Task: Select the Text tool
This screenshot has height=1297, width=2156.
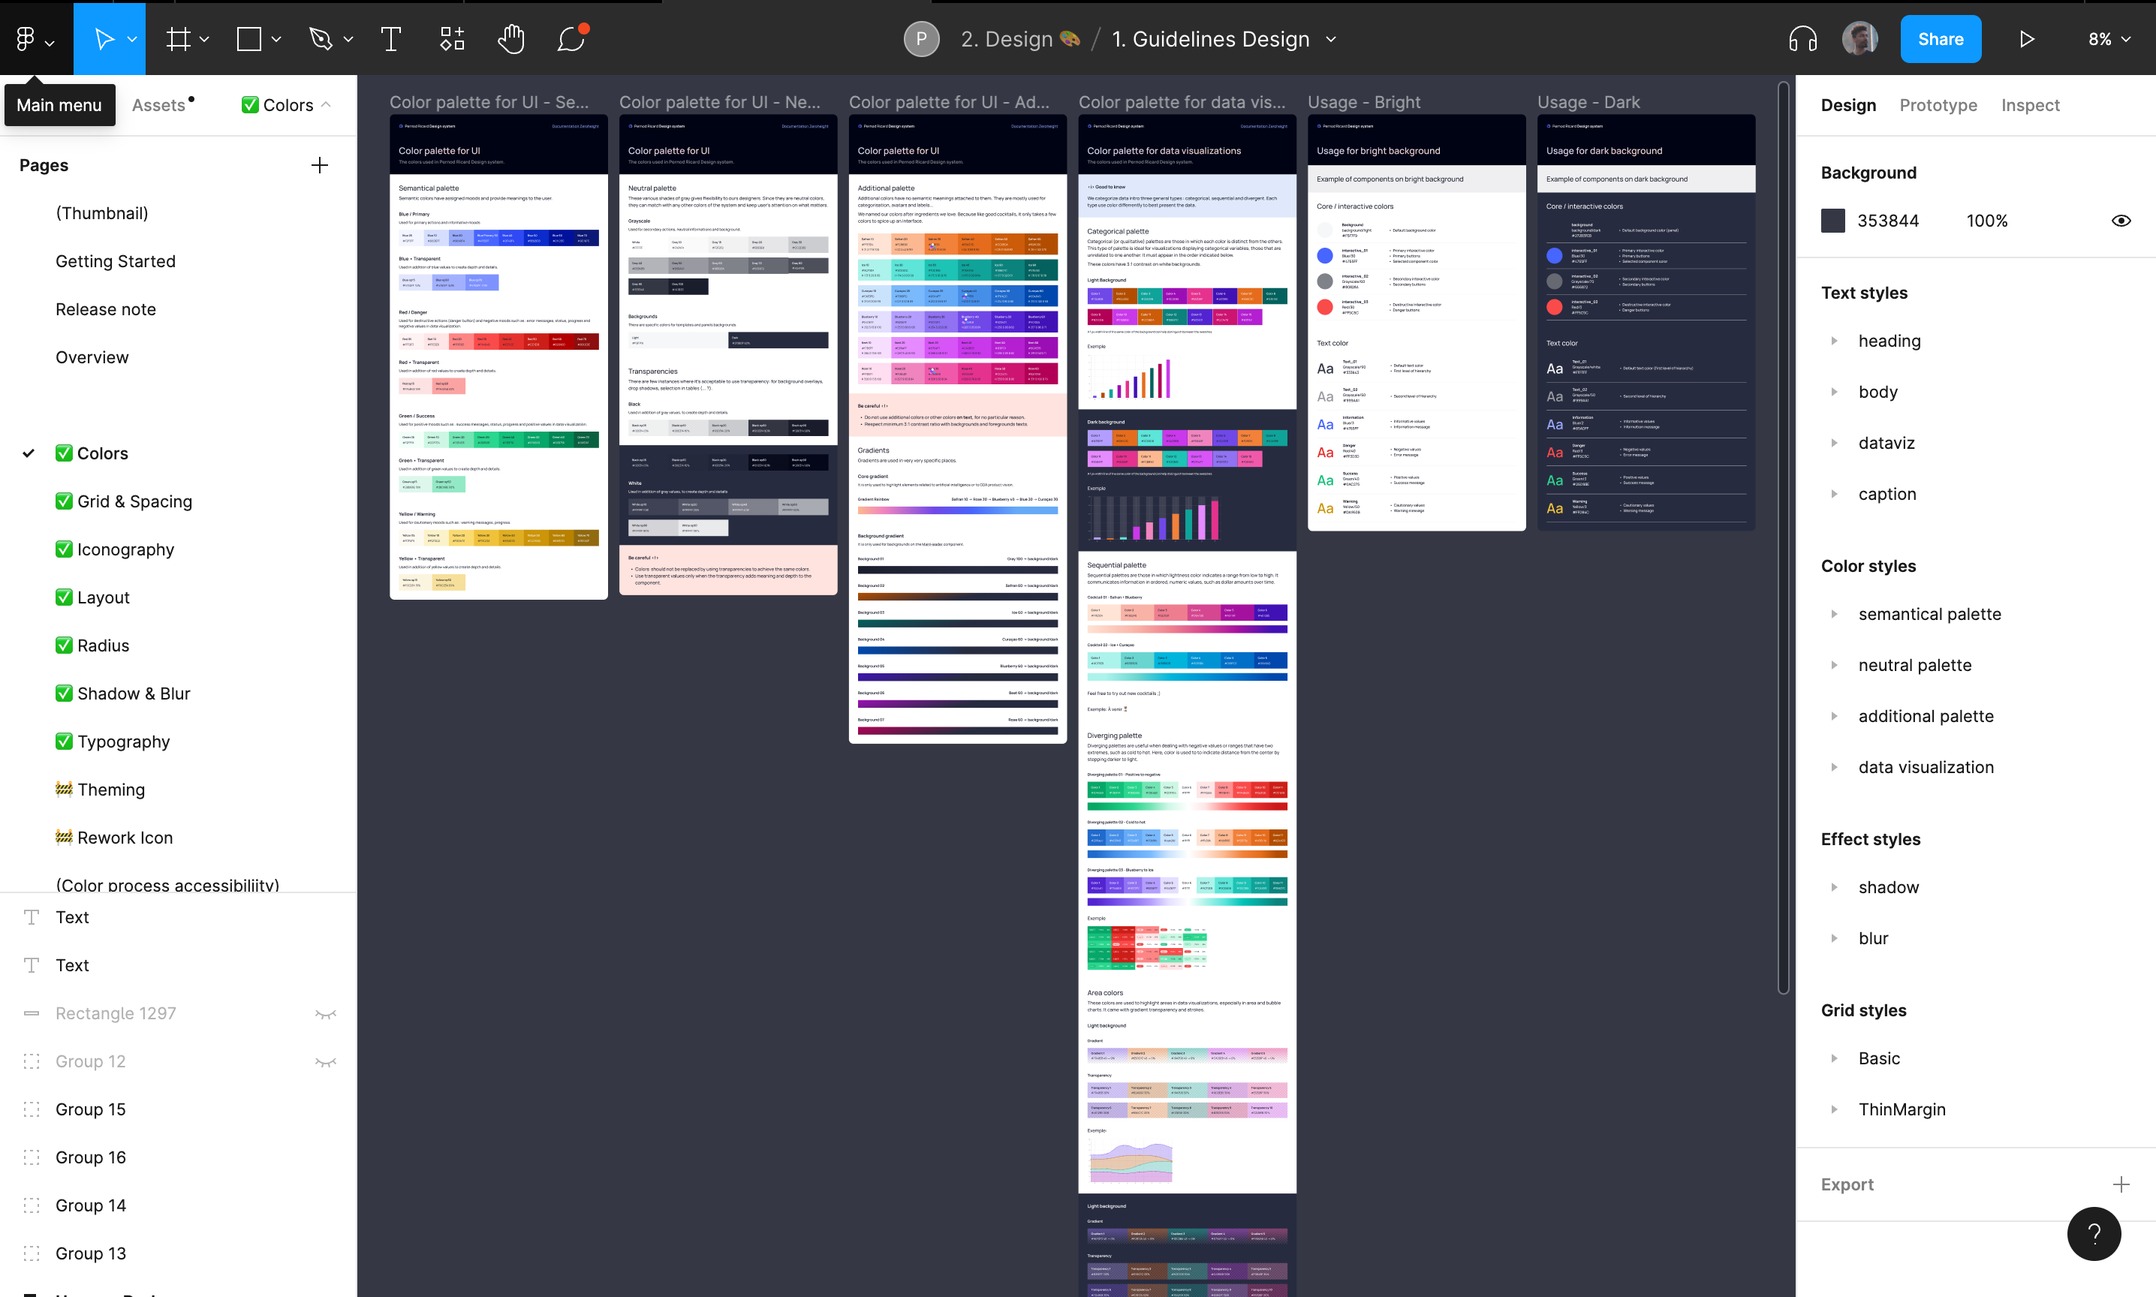Action: point(390,39)
